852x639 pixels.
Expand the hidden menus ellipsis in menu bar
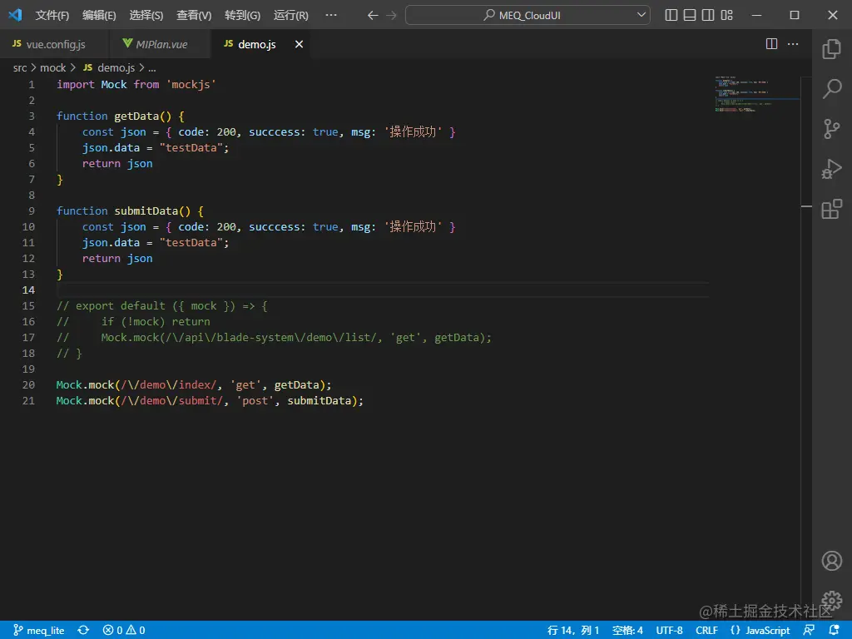pos(331,15)
